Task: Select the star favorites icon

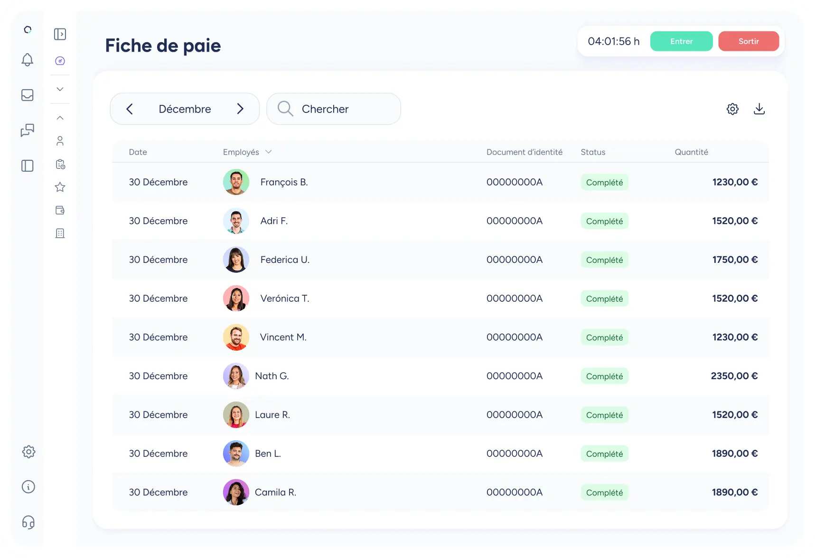Action: [x=60, y=187]
